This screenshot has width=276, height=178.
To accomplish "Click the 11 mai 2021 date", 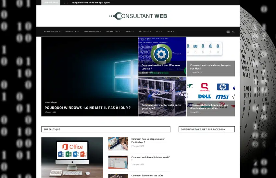I will [196, 72].
